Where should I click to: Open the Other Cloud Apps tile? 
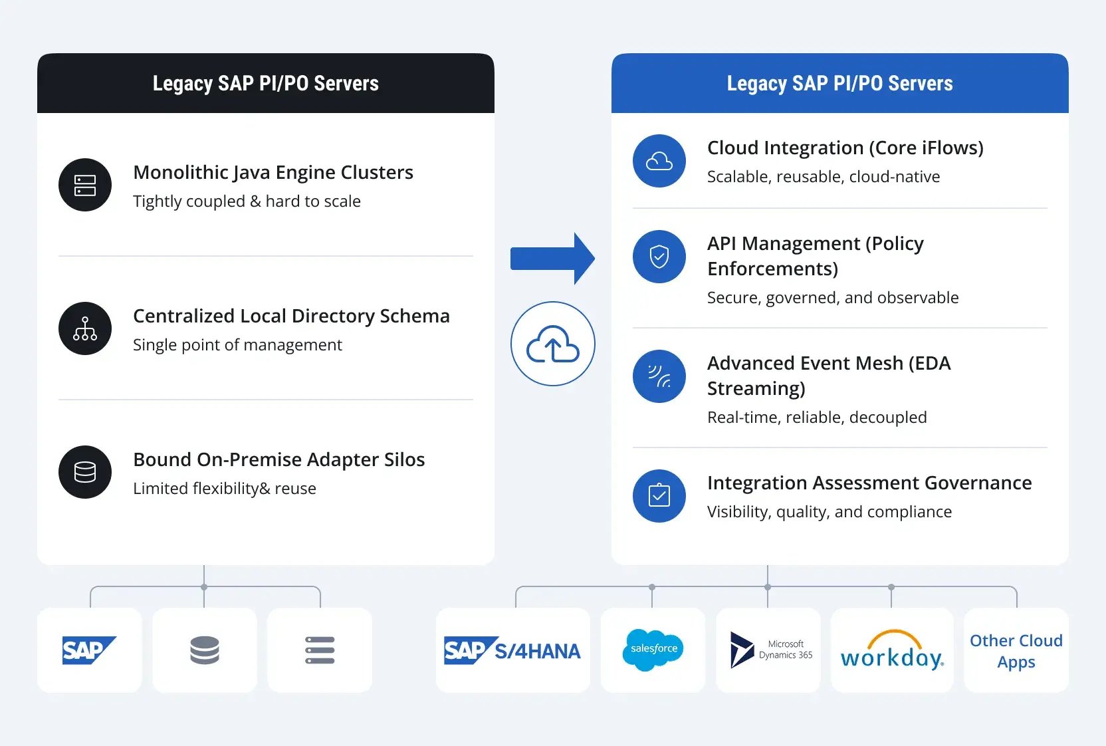click(x=1016, y=650)
